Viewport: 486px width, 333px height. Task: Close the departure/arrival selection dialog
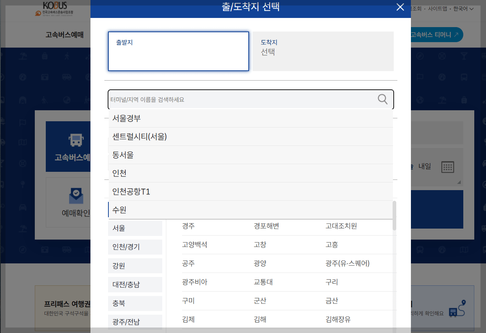pyautogui.click(x=400, y=7)
